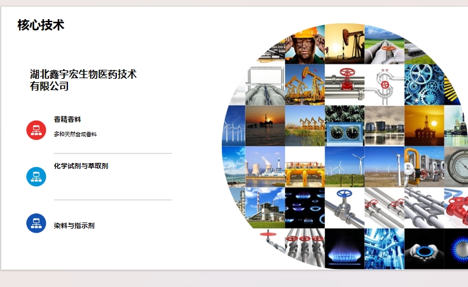This screenshot has width=468, height=287.
Task: Select the 湖北鑫宇宏生物医药技术有限公司 company name text
Action: pos(83,80)
